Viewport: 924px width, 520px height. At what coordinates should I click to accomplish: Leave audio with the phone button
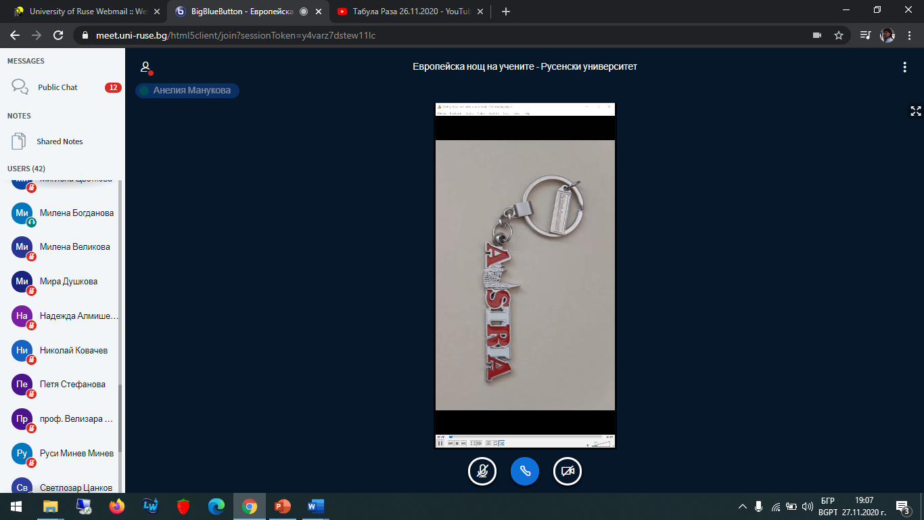click(525, 471)
